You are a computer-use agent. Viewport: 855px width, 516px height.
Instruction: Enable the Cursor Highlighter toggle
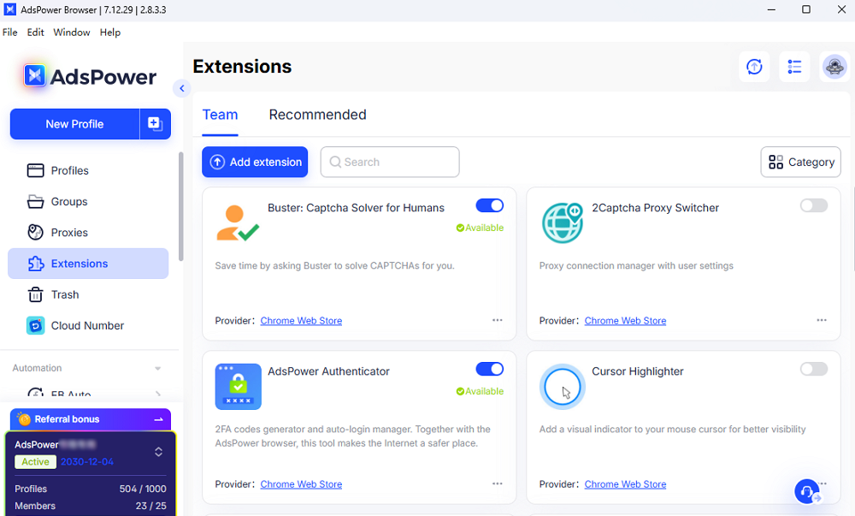click(x=814, y=370)
